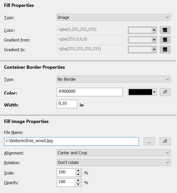Click the Fill Image Properties heading
This screenshot has width=177, height=193.
pos(26,121)
